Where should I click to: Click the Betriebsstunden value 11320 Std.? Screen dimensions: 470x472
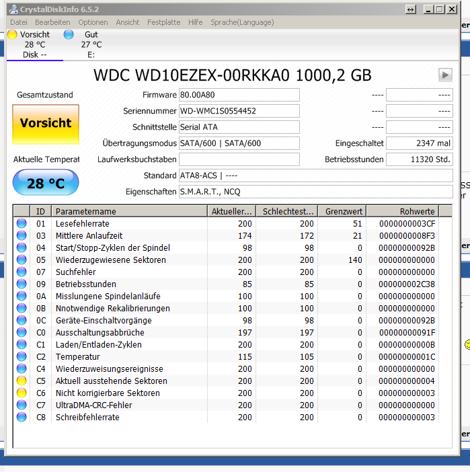click(x=420, y=159)
